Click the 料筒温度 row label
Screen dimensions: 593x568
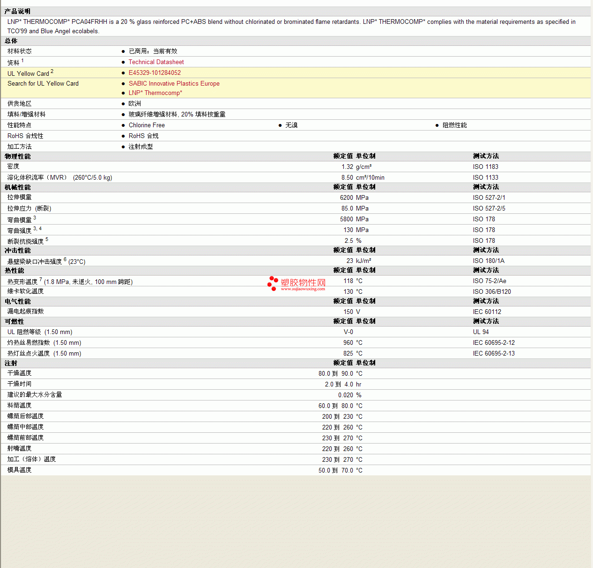pos(20,405)
